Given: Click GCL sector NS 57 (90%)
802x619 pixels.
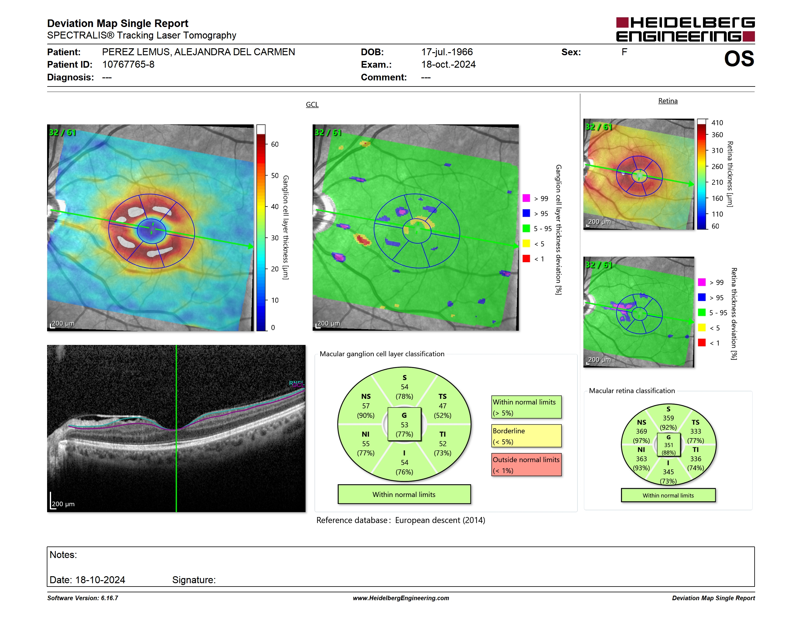Looking at the screenshot, I should 366,406.
